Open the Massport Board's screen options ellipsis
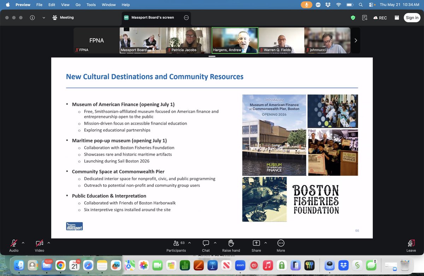 (186, 18)
